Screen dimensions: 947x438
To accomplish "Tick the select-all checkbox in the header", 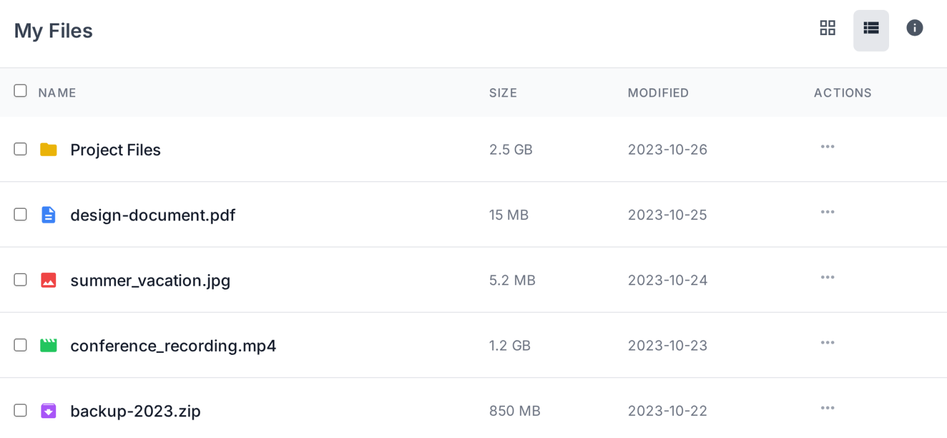I will click(x=20, y=91).
